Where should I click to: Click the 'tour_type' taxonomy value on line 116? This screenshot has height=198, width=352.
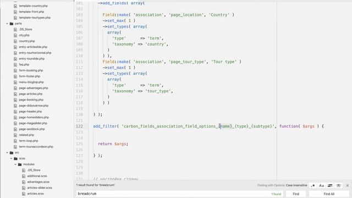point(158,91)
